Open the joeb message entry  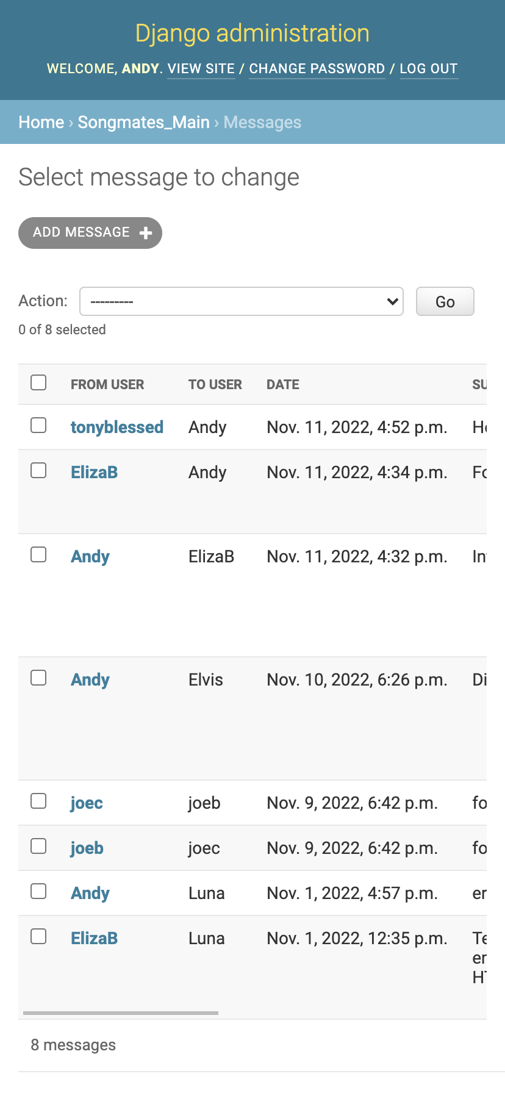pos(87,848)
